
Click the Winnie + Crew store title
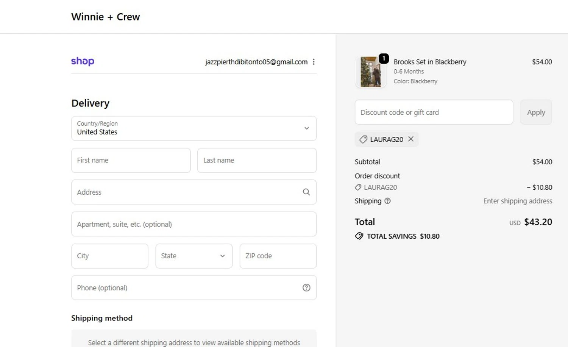106,17
